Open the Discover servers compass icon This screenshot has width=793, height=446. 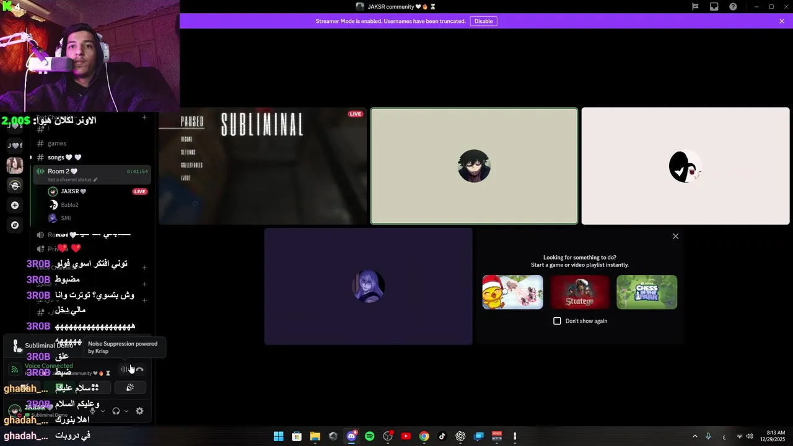tap(15, 225)
